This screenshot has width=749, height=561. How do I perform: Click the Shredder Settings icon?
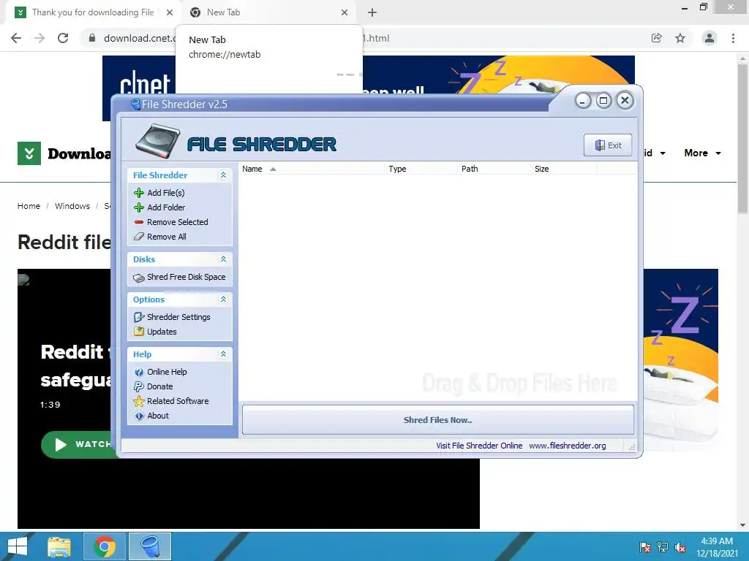139,317
